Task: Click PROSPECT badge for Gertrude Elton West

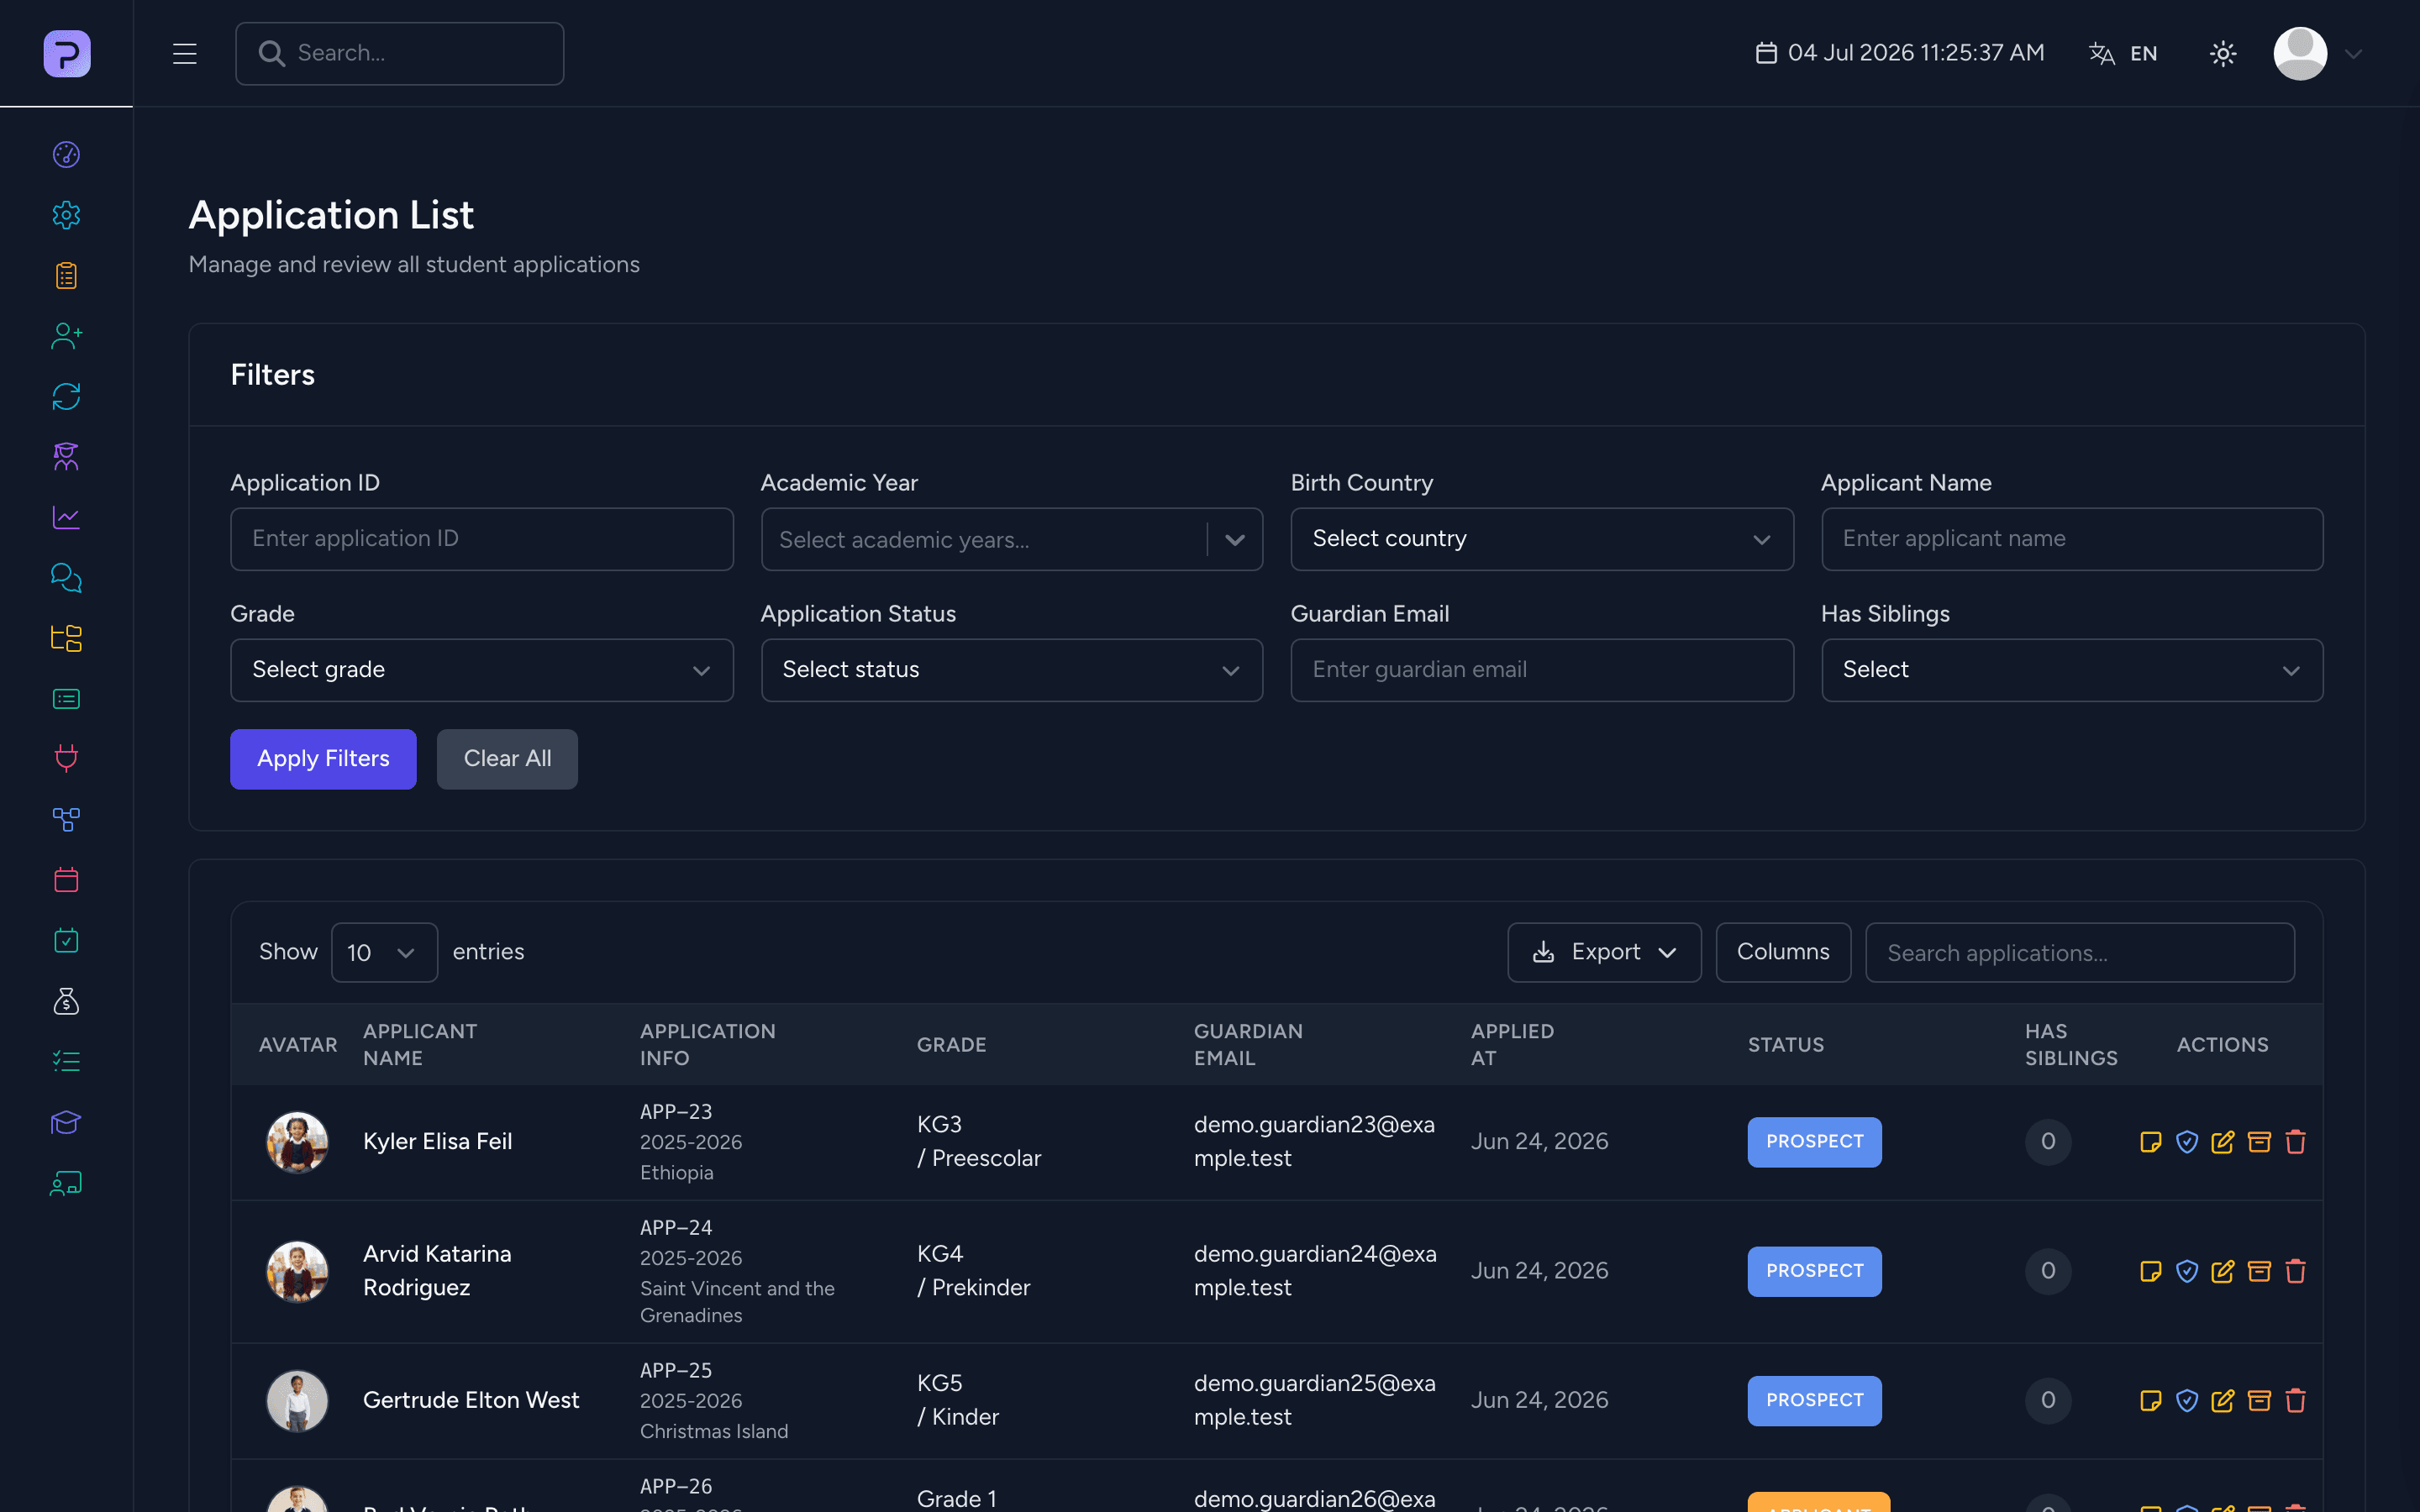Action: click(x=1814, y=1400)
